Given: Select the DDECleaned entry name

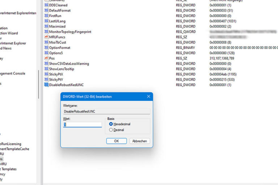Looking at the screenshot, I should coord(58,5).
